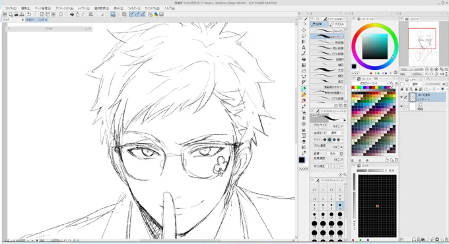Viewport: 449px width, 244px height.
Task: Hide レイヤー1 with its eye icon
Action: click(401, 97)
